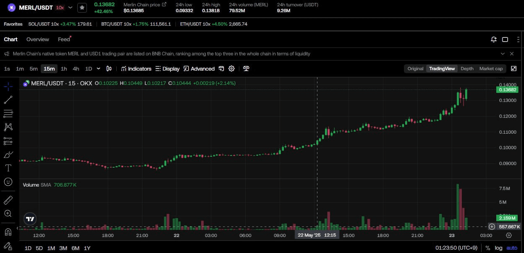Image resolution: width=524 pixels, height=253 pixels.
Task: Select the crosshair cursor tool
Action: 8,87
